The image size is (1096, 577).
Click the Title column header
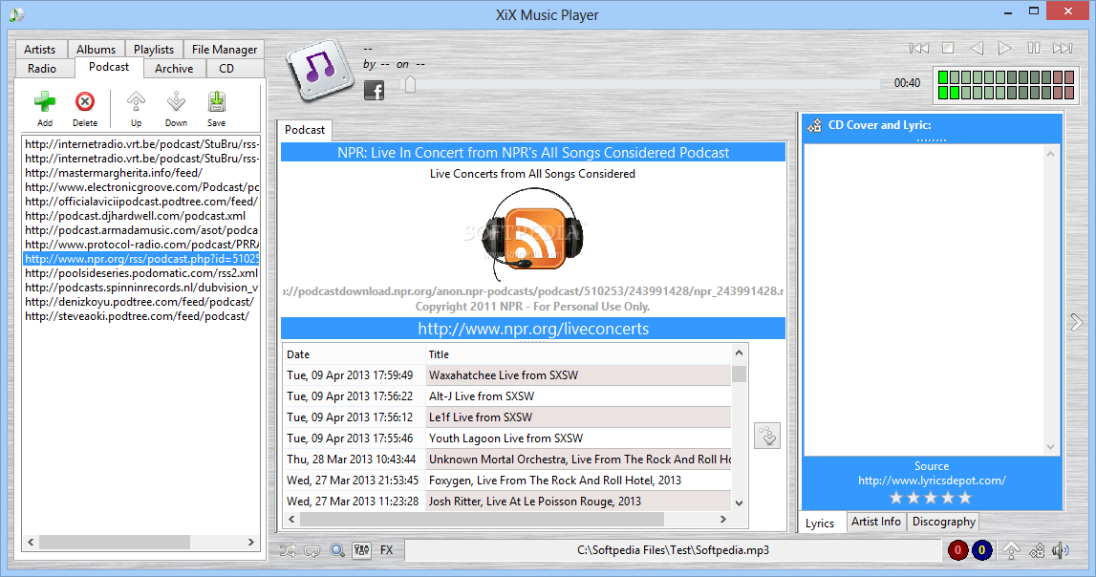pyautogui.click(x=578, y=354)
